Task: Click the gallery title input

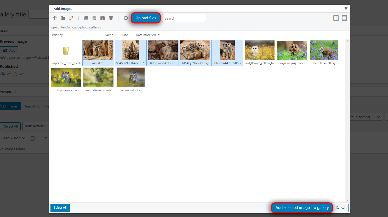Action: coord(39,14)
